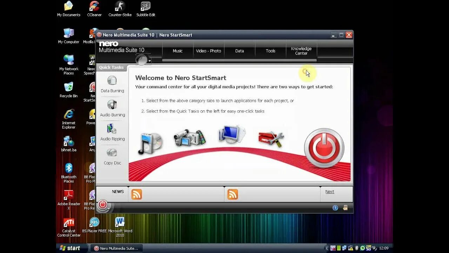449x253 pixels.
Task: Open the Knowledge Center tab
Action: point(301,51)
